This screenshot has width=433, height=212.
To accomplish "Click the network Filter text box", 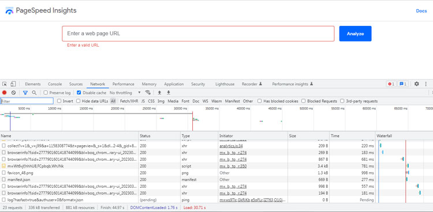I will (x=27, y=101).
